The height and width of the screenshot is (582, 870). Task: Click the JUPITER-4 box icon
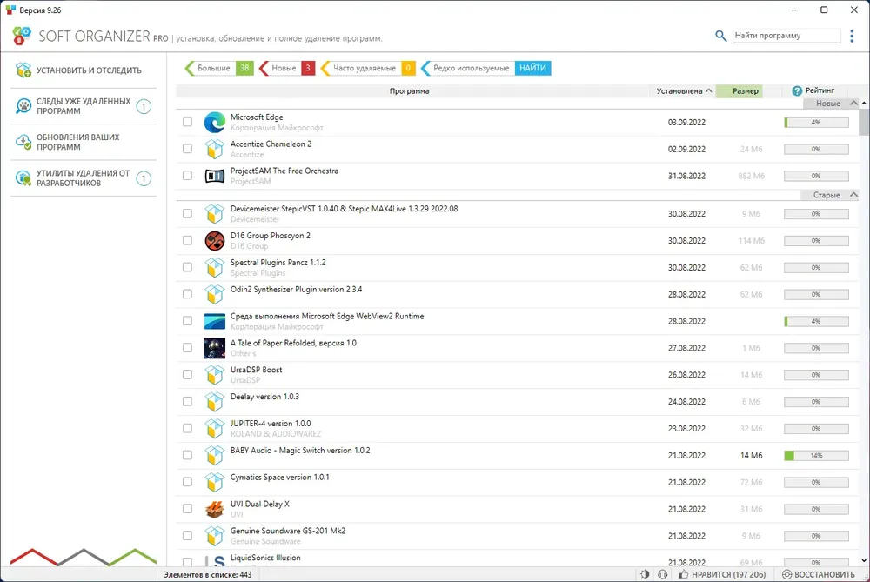pyautogui.click(x=215, y=428)
